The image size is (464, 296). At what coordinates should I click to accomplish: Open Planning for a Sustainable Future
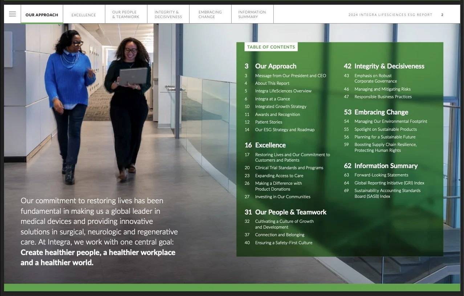coord(380,137)
